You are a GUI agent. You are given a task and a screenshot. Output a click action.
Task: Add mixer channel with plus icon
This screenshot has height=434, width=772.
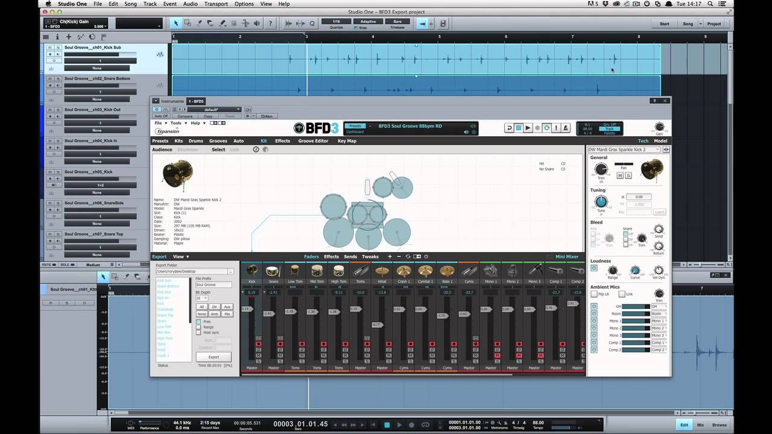click(x=390, y=257)
